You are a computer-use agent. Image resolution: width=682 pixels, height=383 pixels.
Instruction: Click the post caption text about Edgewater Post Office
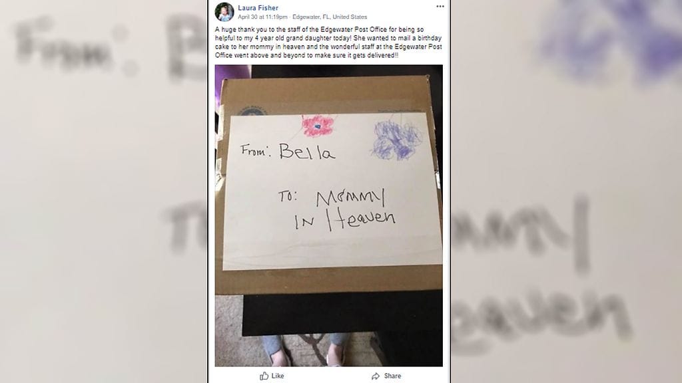point(328,43)
